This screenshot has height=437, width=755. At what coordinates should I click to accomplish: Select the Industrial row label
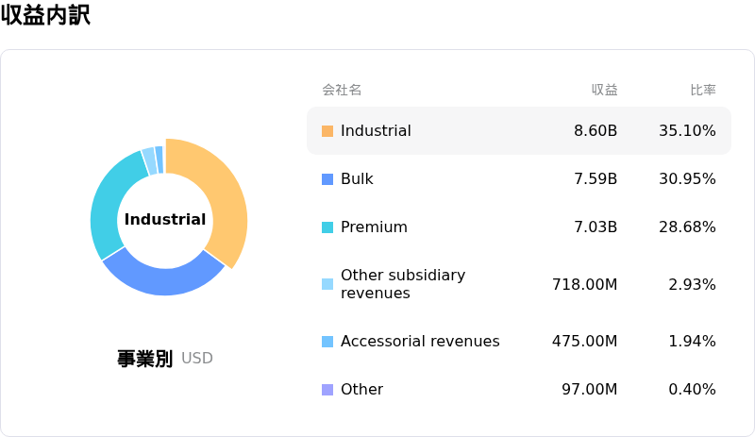(x=376, y=131)
